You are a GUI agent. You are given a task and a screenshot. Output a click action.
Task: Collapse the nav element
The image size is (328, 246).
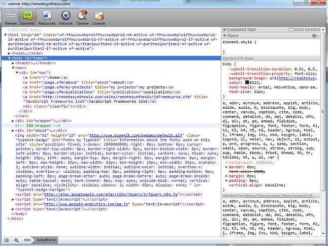click(x=13, y=68)
